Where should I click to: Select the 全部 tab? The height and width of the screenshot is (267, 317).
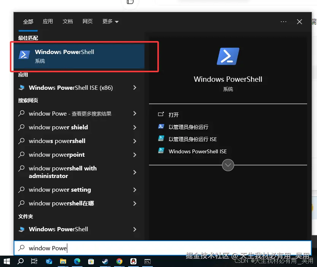coord(28,21)
